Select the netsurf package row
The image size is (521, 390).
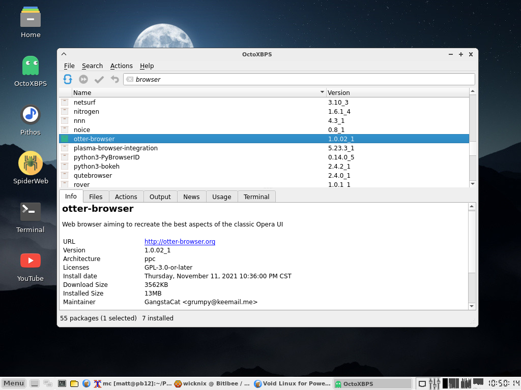click(264, 102)
